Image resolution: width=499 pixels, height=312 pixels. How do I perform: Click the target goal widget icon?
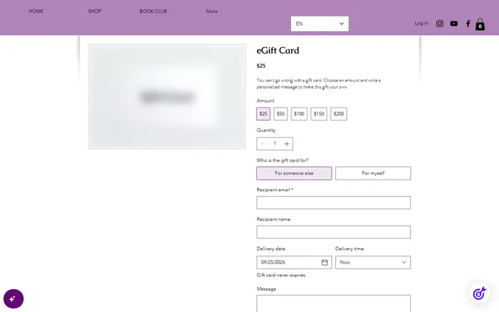coord(480,293)
